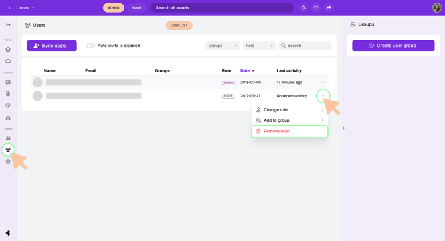Open the analytics chart icon in sidebar
The image size is (445, 241).
pos(8,138)
